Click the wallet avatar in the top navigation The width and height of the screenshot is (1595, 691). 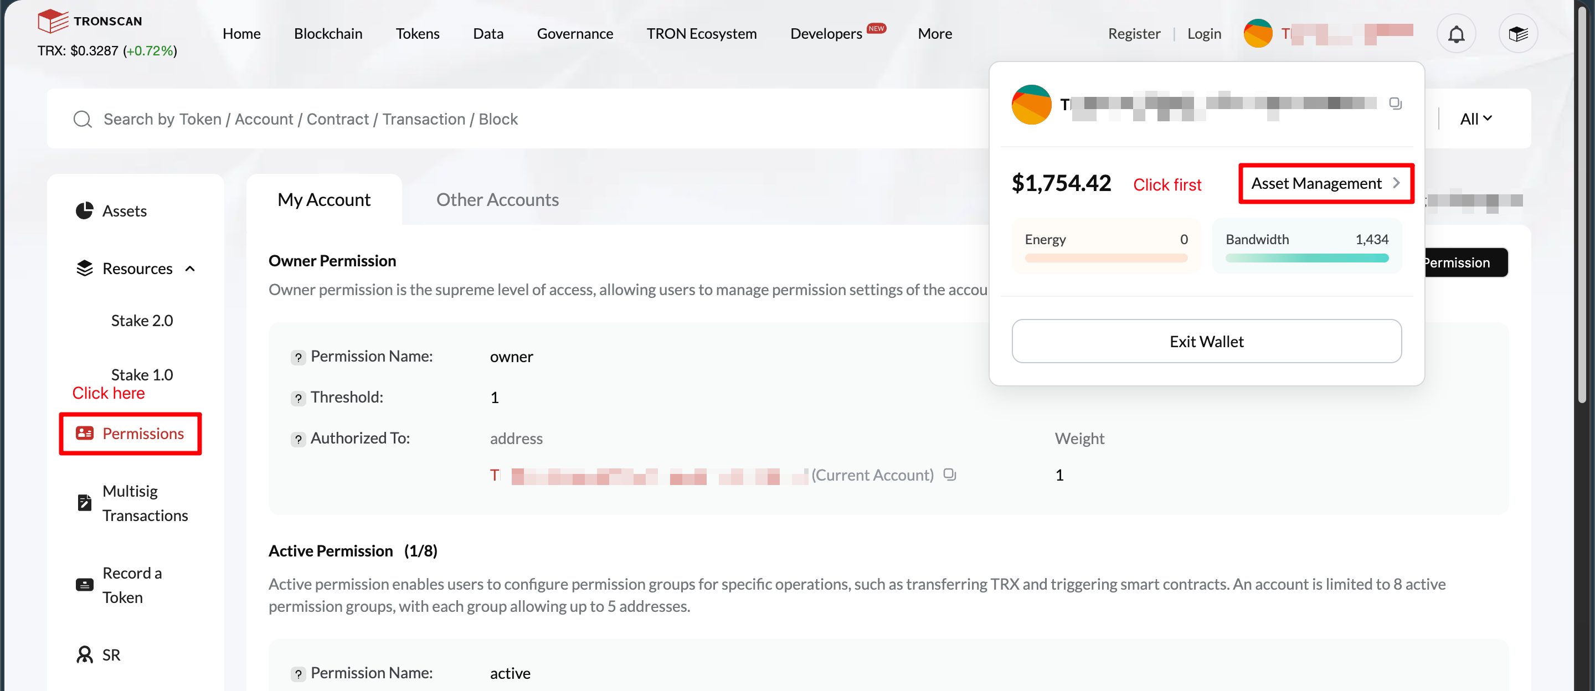(1258, 33)
